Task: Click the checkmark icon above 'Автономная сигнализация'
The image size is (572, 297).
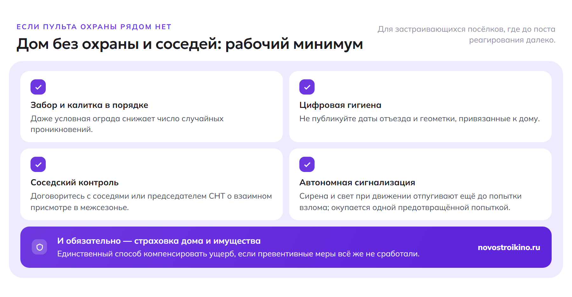Action: tap(307, 164)
